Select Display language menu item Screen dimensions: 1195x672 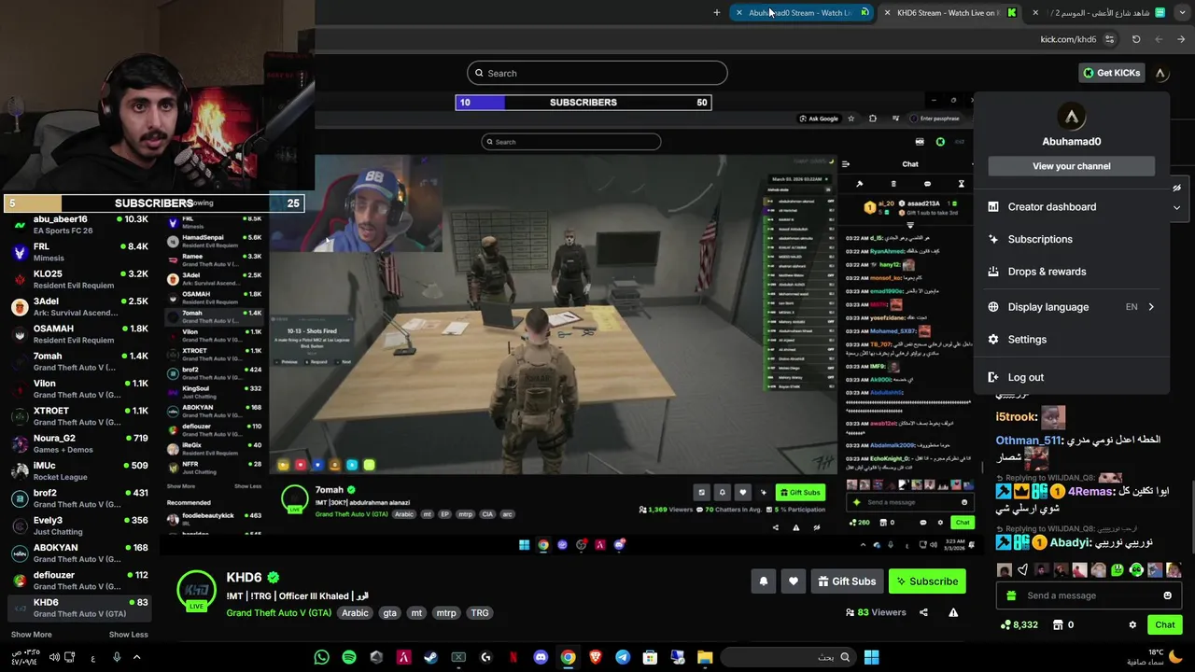click(1072, 307)
